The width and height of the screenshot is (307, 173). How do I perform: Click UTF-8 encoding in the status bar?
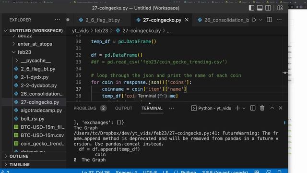[150, 172]
